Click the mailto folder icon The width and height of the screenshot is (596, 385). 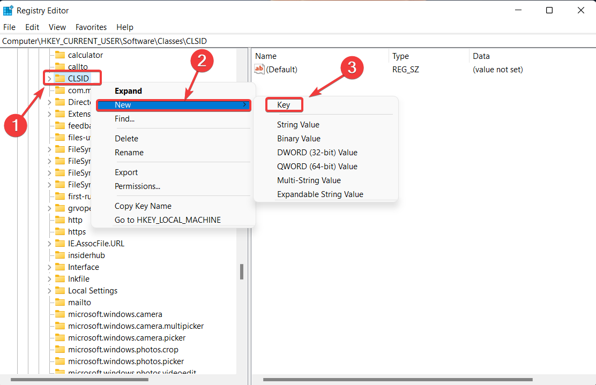[x=60, y=303]
